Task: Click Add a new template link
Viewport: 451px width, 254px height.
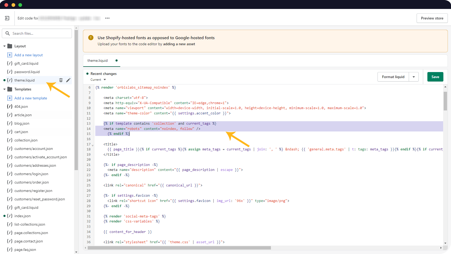Action: (x=31, y=98)
